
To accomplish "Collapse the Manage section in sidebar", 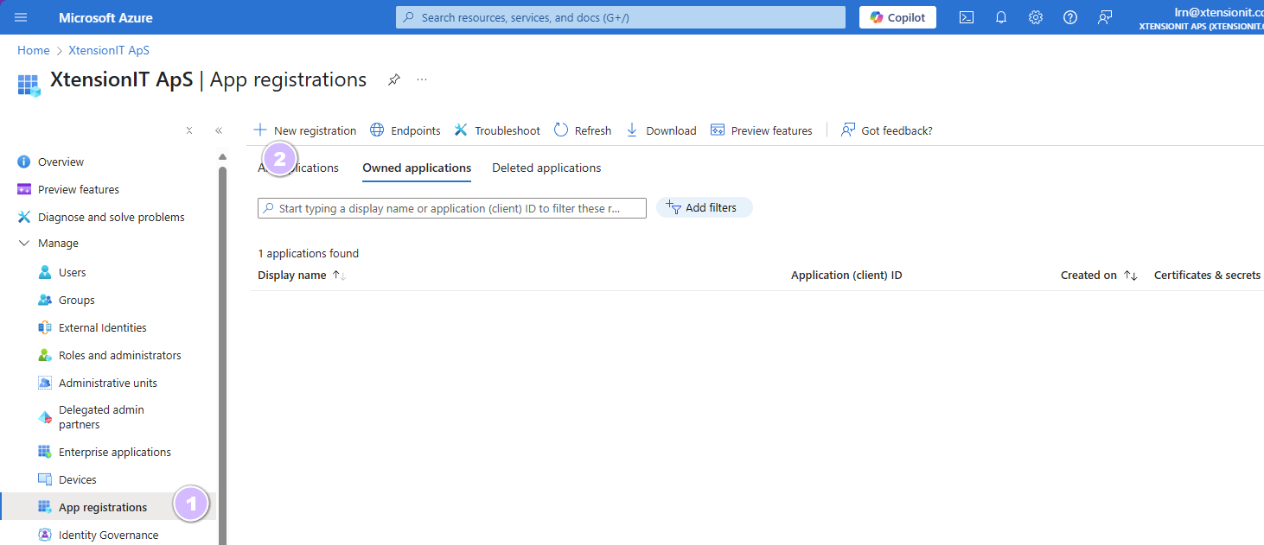I will tap(24, 244).
